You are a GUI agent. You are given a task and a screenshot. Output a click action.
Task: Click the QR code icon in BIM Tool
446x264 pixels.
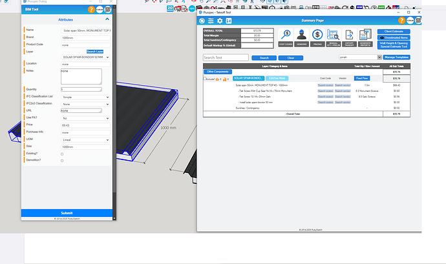pos(108,10)
